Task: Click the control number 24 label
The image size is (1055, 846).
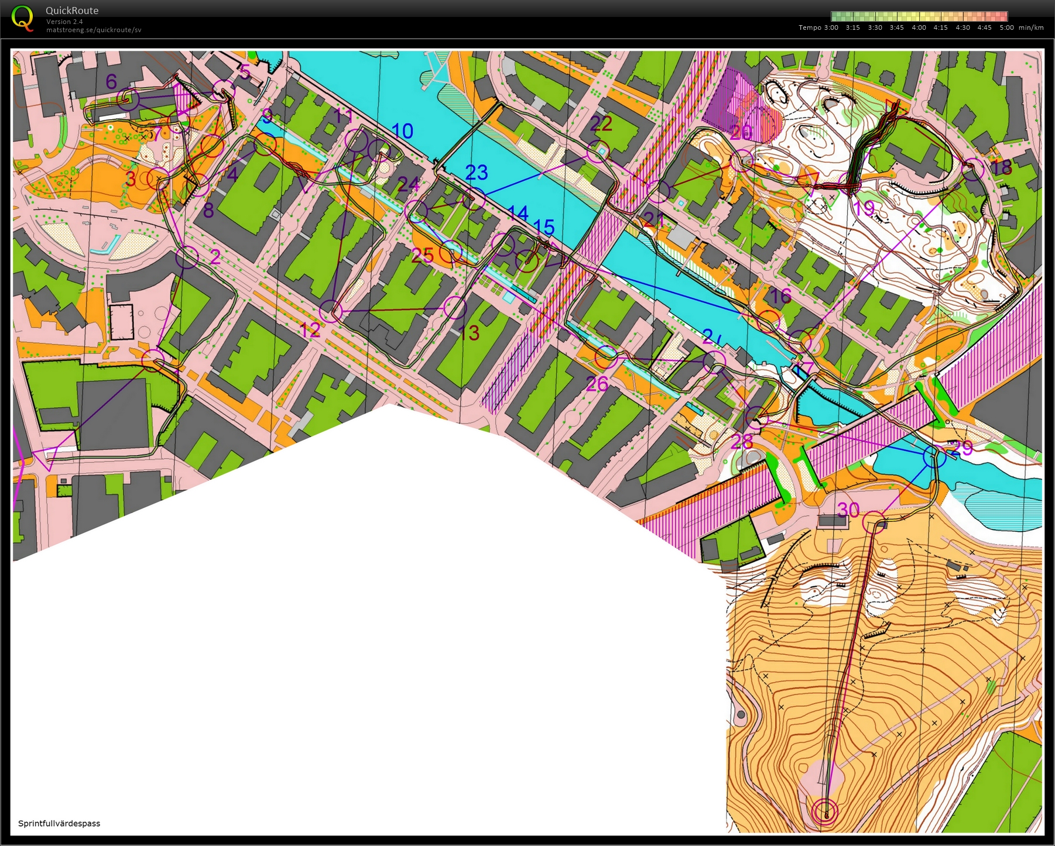Action: pos(409,184)
